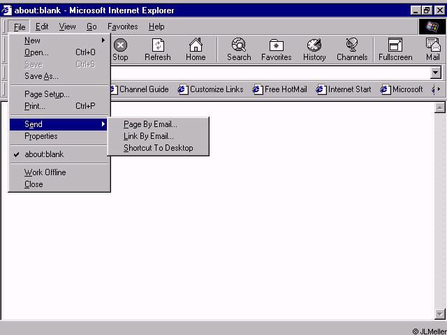Screen dimensions: 447x335
Task: Expand the New submenu
Action: [59, 40]
